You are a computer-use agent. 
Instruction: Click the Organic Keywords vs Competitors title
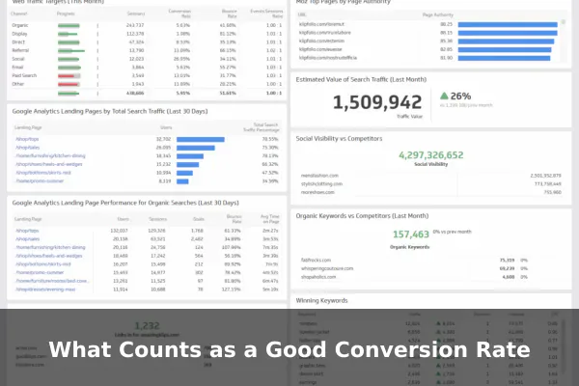pyautogui.click(x=362, y=216)
